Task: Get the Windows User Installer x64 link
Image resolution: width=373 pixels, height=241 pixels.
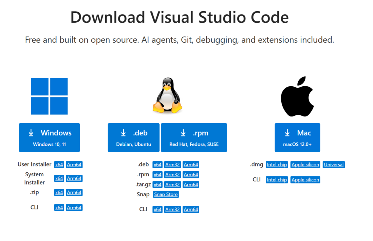Action: 59,165
